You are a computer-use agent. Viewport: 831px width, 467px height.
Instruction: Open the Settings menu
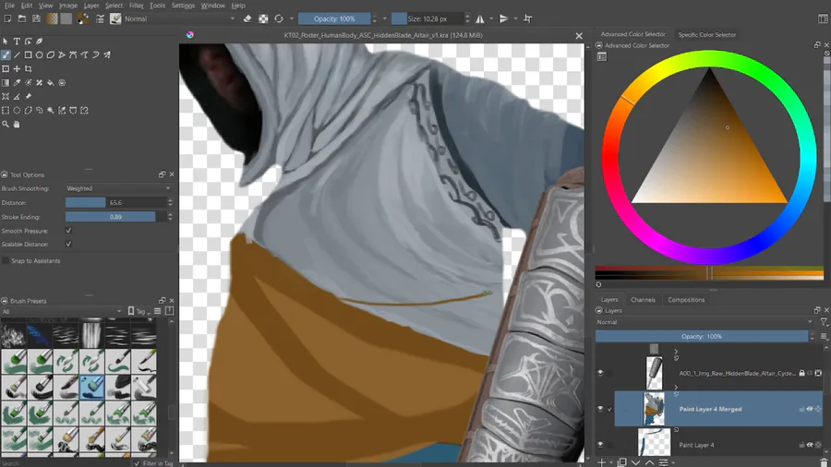tap(183, 6)
